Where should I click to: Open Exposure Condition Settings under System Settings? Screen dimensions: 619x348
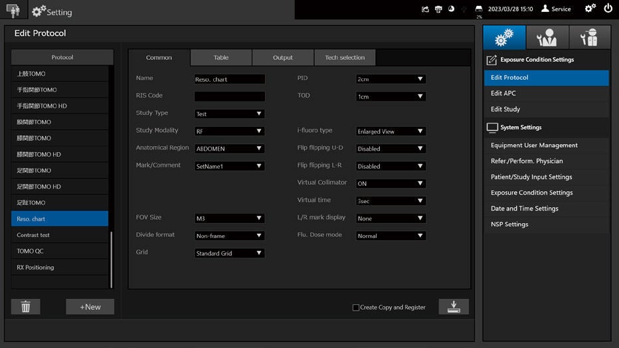(x=547, y=193)
